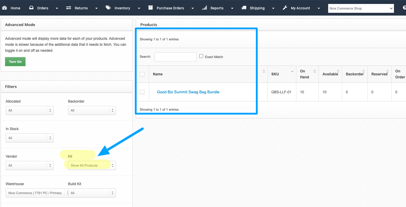Expand the Returns dropdown caret

[x=96, y=8]
